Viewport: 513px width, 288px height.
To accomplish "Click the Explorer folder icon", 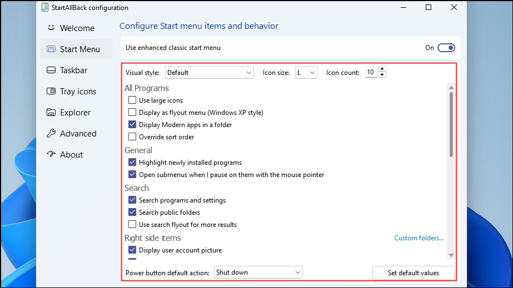I will point(51,112).
